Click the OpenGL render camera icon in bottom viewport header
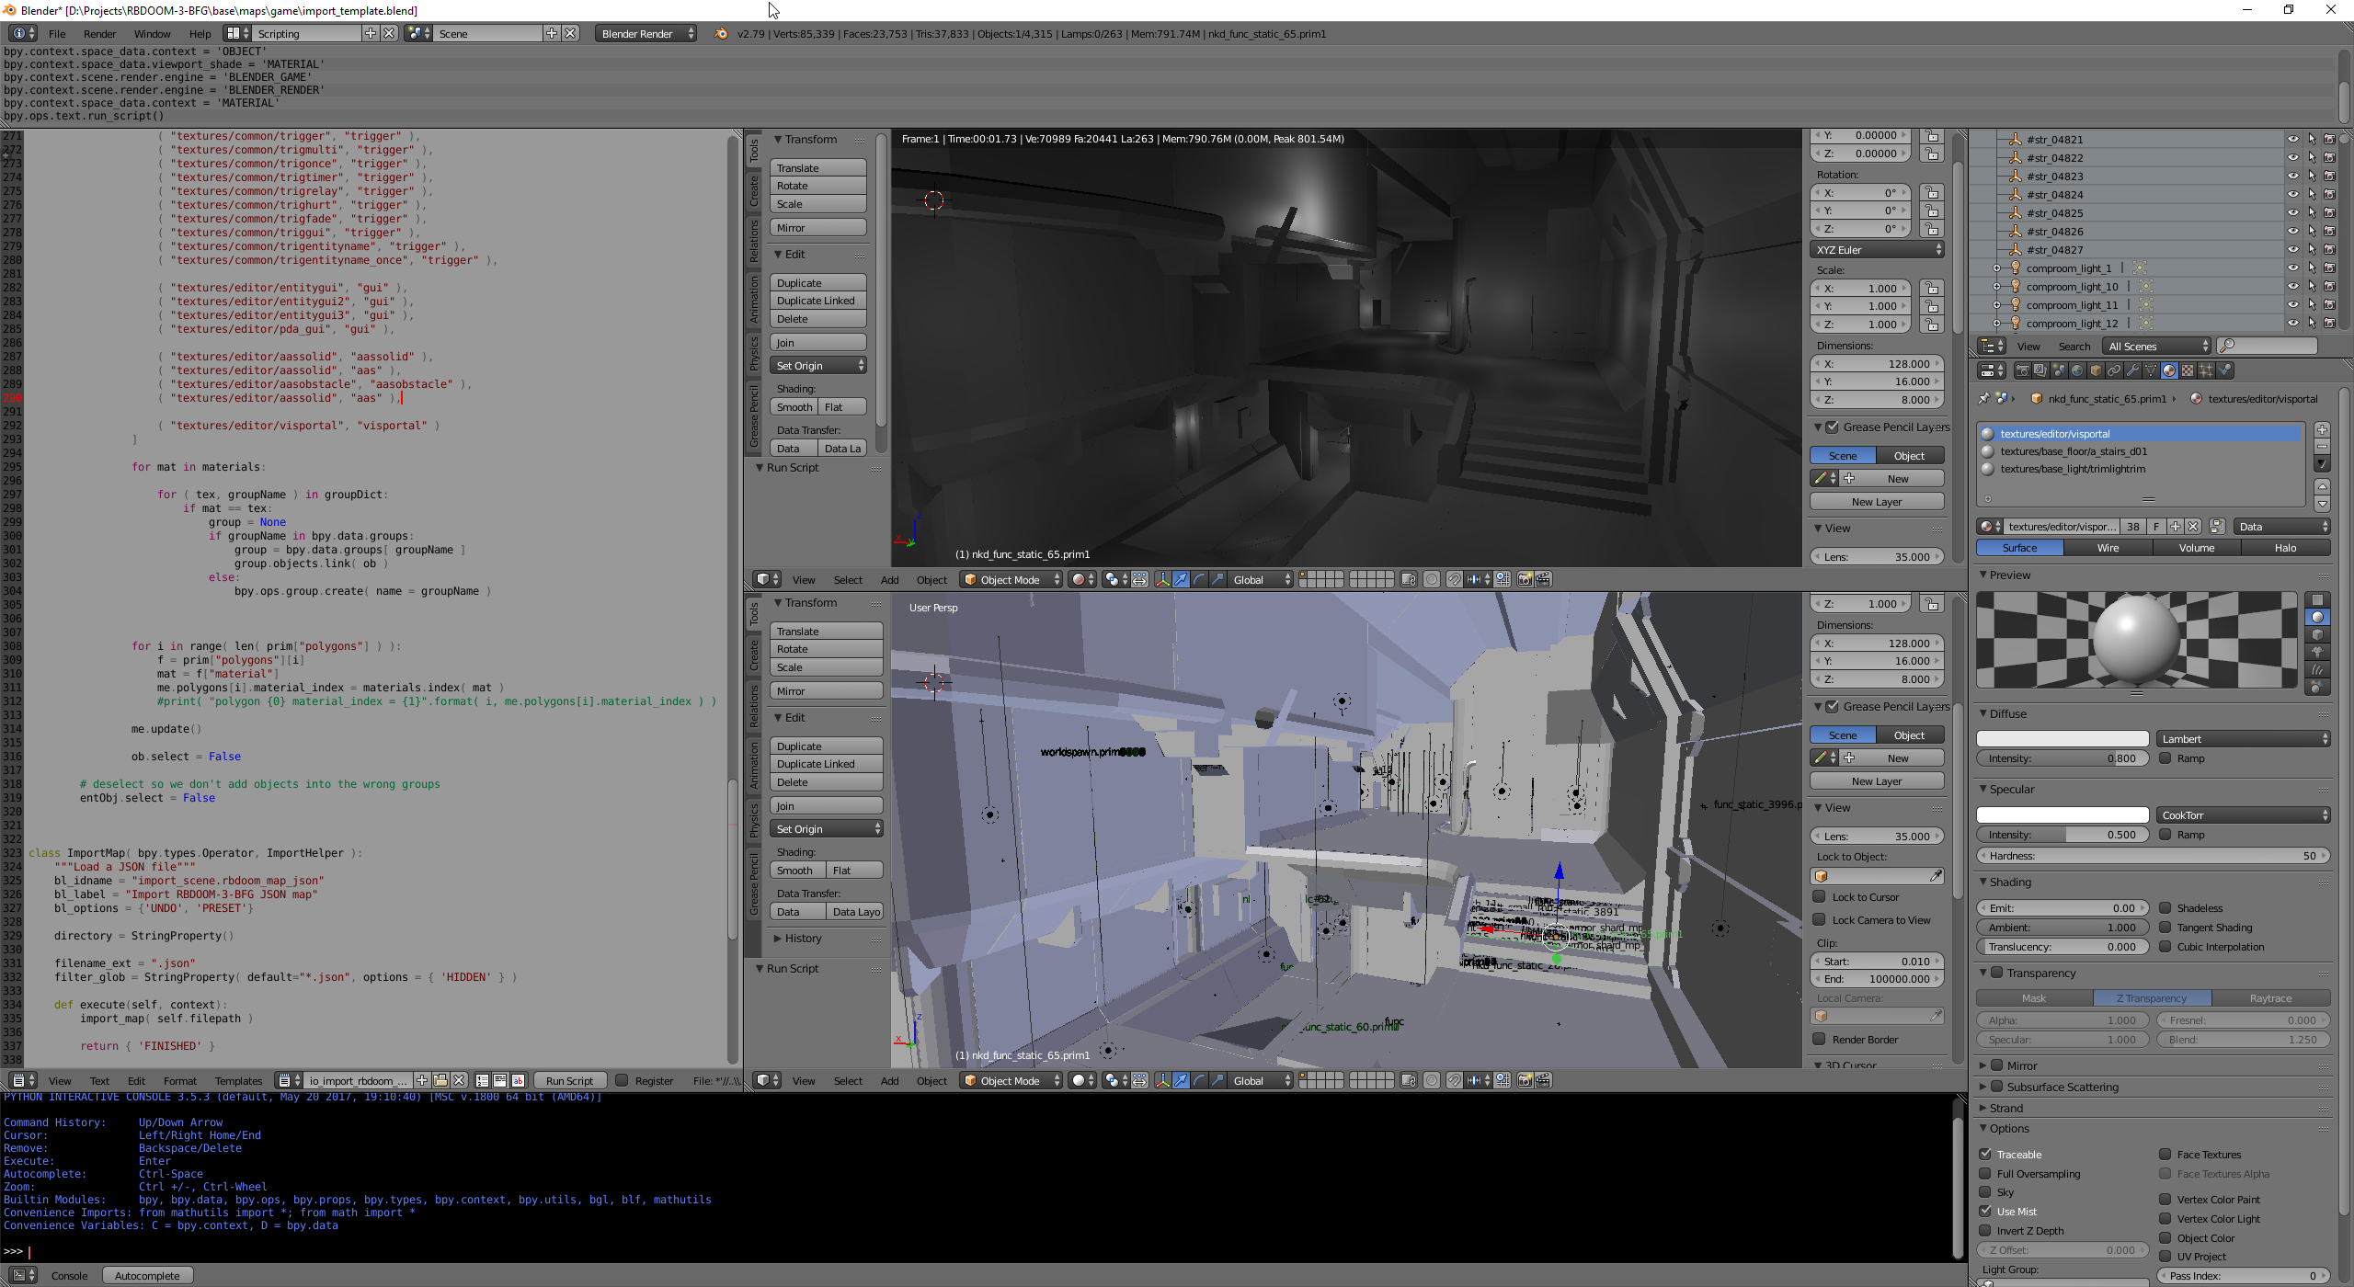The image size is (2354, 1287). coord(1525,1080)
